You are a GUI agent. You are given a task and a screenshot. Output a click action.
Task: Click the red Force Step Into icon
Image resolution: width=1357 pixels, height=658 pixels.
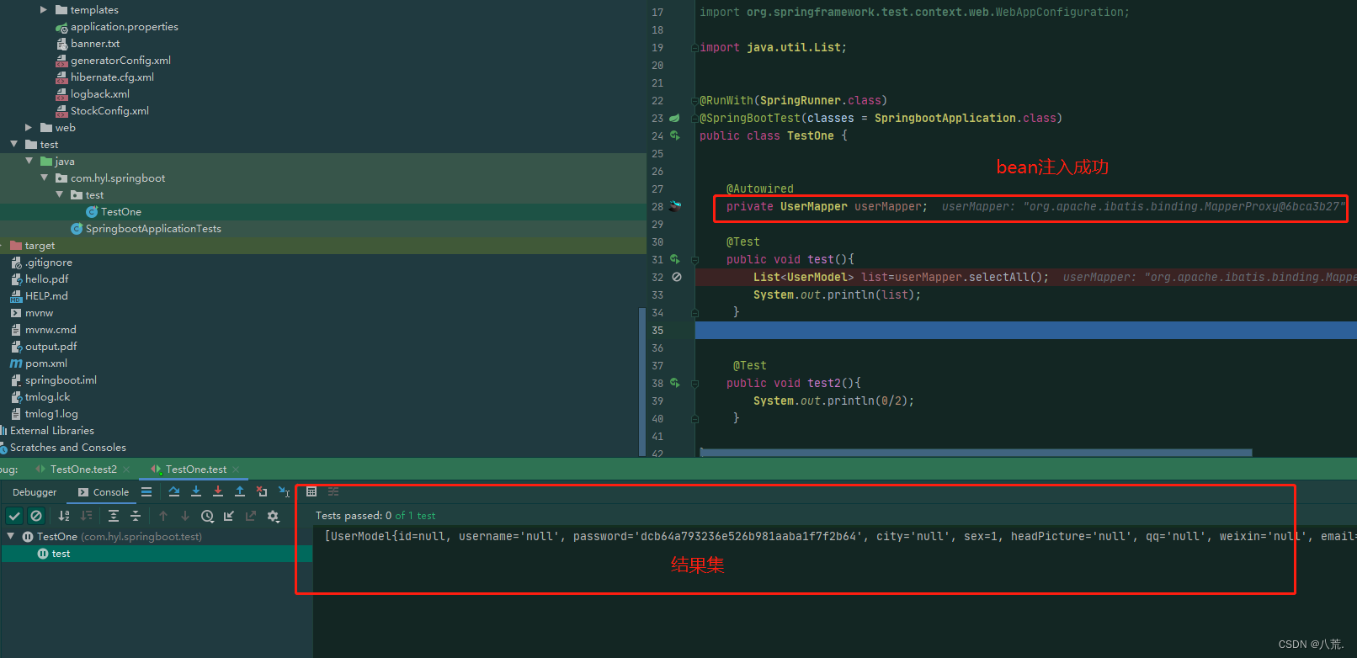coord(218,491)
